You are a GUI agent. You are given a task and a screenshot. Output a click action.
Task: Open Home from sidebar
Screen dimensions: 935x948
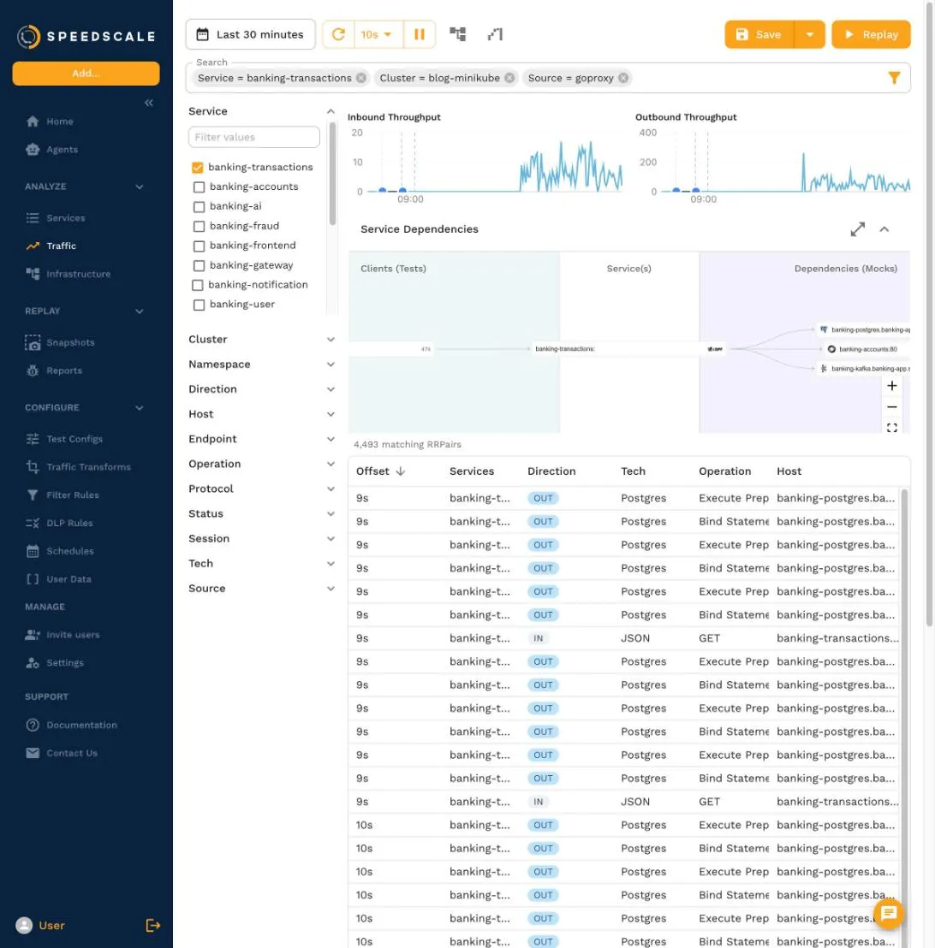[x=59, y=121]
